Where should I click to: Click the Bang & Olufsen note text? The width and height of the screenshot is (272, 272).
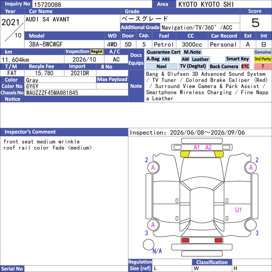click(x=207, y=86)
